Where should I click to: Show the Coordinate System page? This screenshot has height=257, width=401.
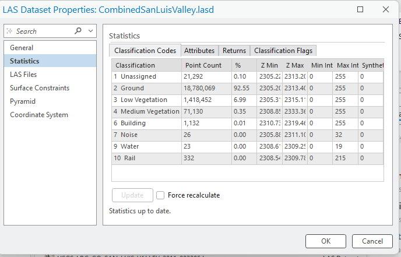[x=39, y=115]
